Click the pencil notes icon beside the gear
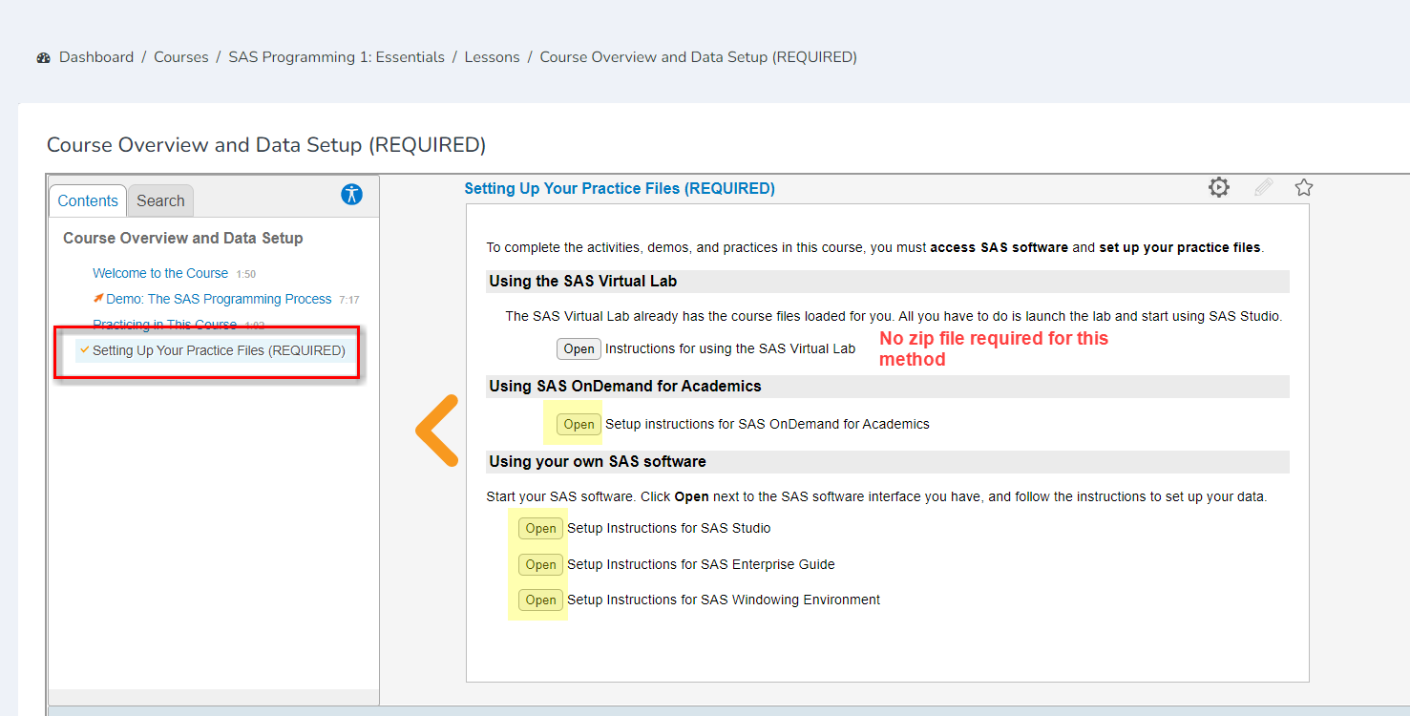The image size is (1410, 716). point(1263,187)
